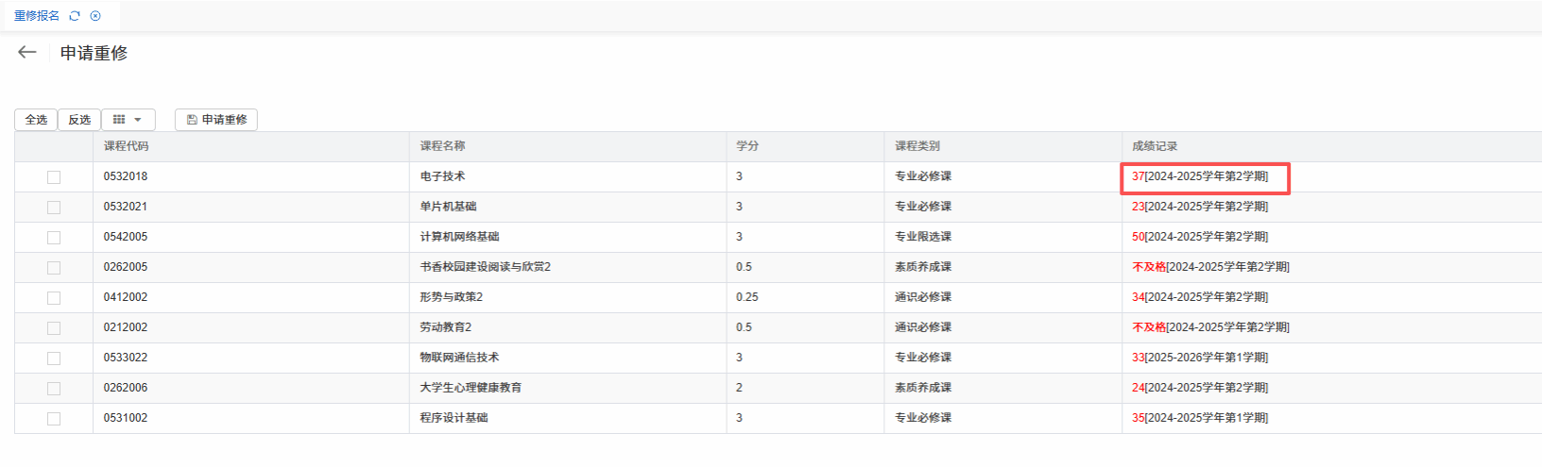Tick the 程序设计基础 row checkbox
The height and width of the screenshot is (467, 1542).
pos(54,419)
